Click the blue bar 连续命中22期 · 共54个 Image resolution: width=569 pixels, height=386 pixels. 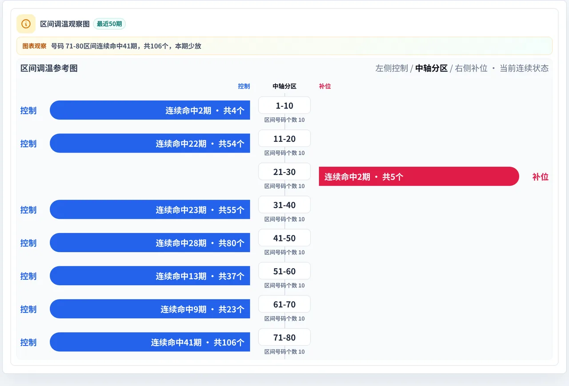[150, 143]
